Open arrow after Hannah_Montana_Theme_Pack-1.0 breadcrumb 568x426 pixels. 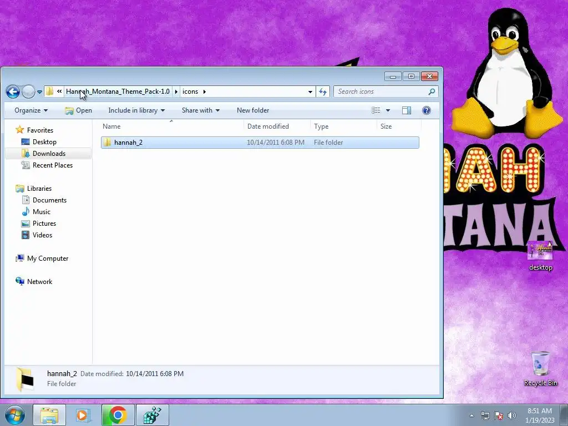pos(176,92)
